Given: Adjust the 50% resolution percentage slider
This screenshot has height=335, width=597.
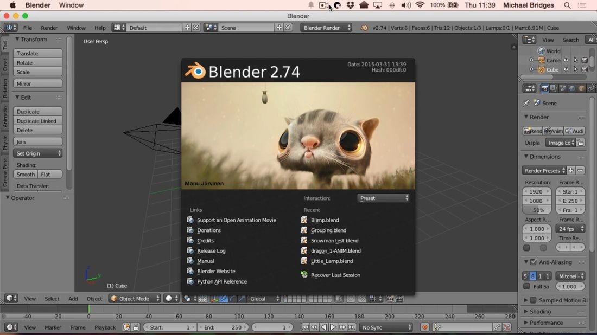Looking at the screenshot, I should point(536,210).
